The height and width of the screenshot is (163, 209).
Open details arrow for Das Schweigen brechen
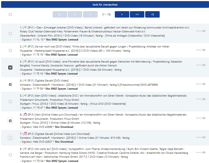[x=201, y=31]
